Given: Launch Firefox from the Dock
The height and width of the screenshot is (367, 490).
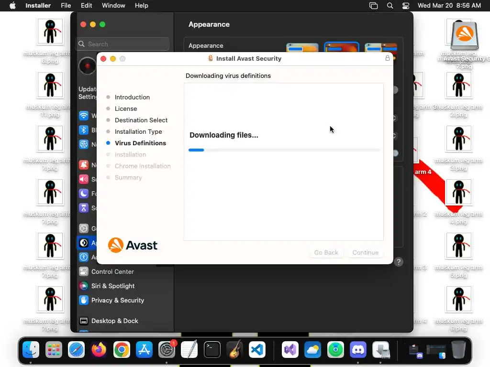Looking at the screenshot, I should point(99,350).
